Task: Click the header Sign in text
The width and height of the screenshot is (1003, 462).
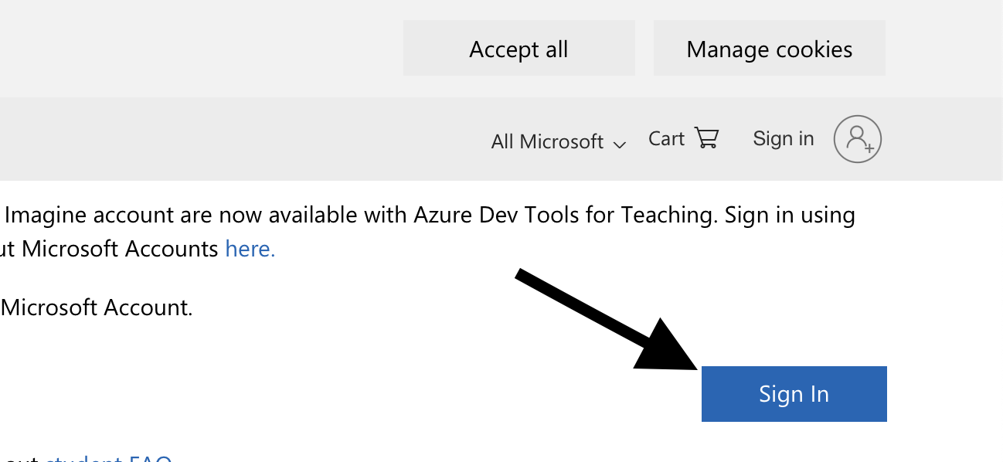Action: pyautogui.click(x=783, y=138)
